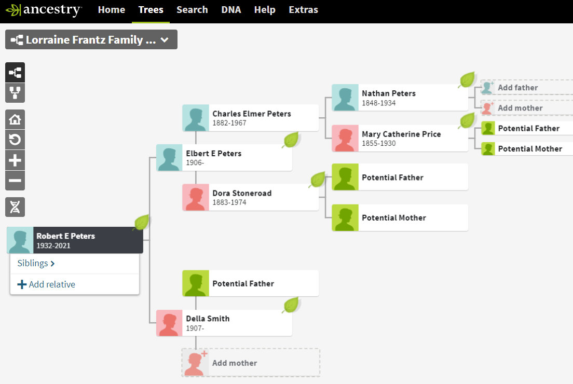
Task: Select the Charles Elmer Peters card
Action: coord(251,118)
